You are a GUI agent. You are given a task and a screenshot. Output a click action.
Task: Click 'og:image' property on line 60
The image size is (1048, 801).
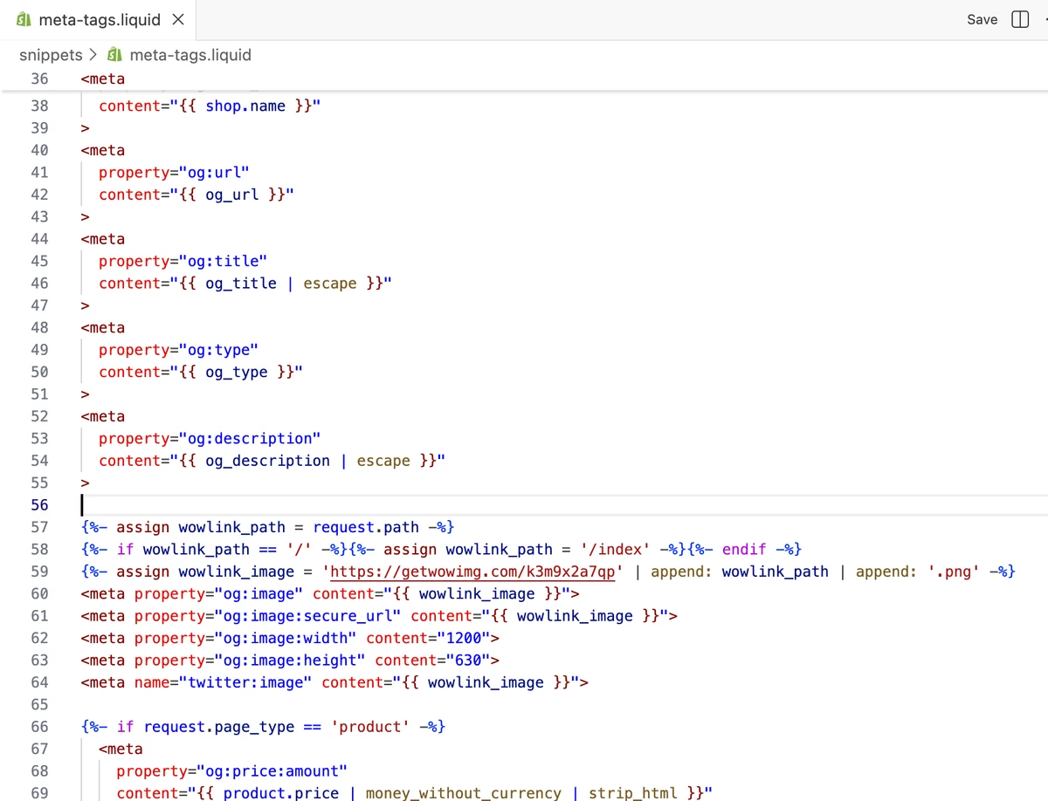(259, 594)
